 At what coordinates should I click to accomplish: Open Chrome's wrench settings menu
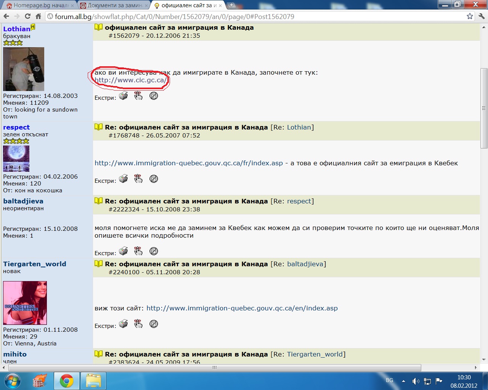481,16
